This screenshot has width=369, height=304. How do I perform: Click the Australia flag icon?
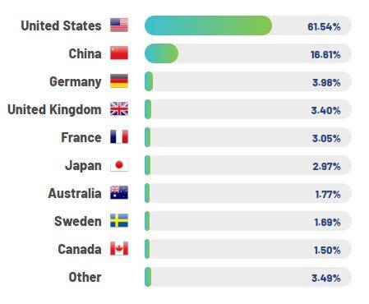(119, 192)
